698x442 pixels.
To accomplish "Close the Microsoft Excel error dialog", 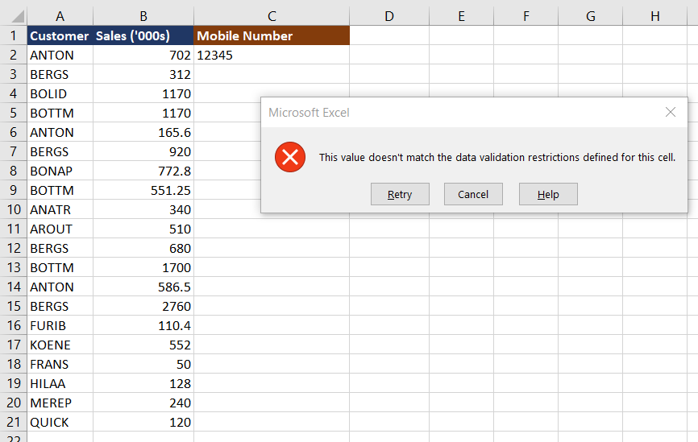I will click(671, 113).
